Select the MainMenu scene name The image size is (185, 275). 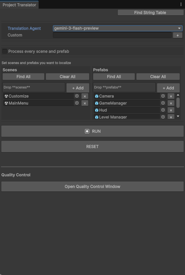[18, 103]
